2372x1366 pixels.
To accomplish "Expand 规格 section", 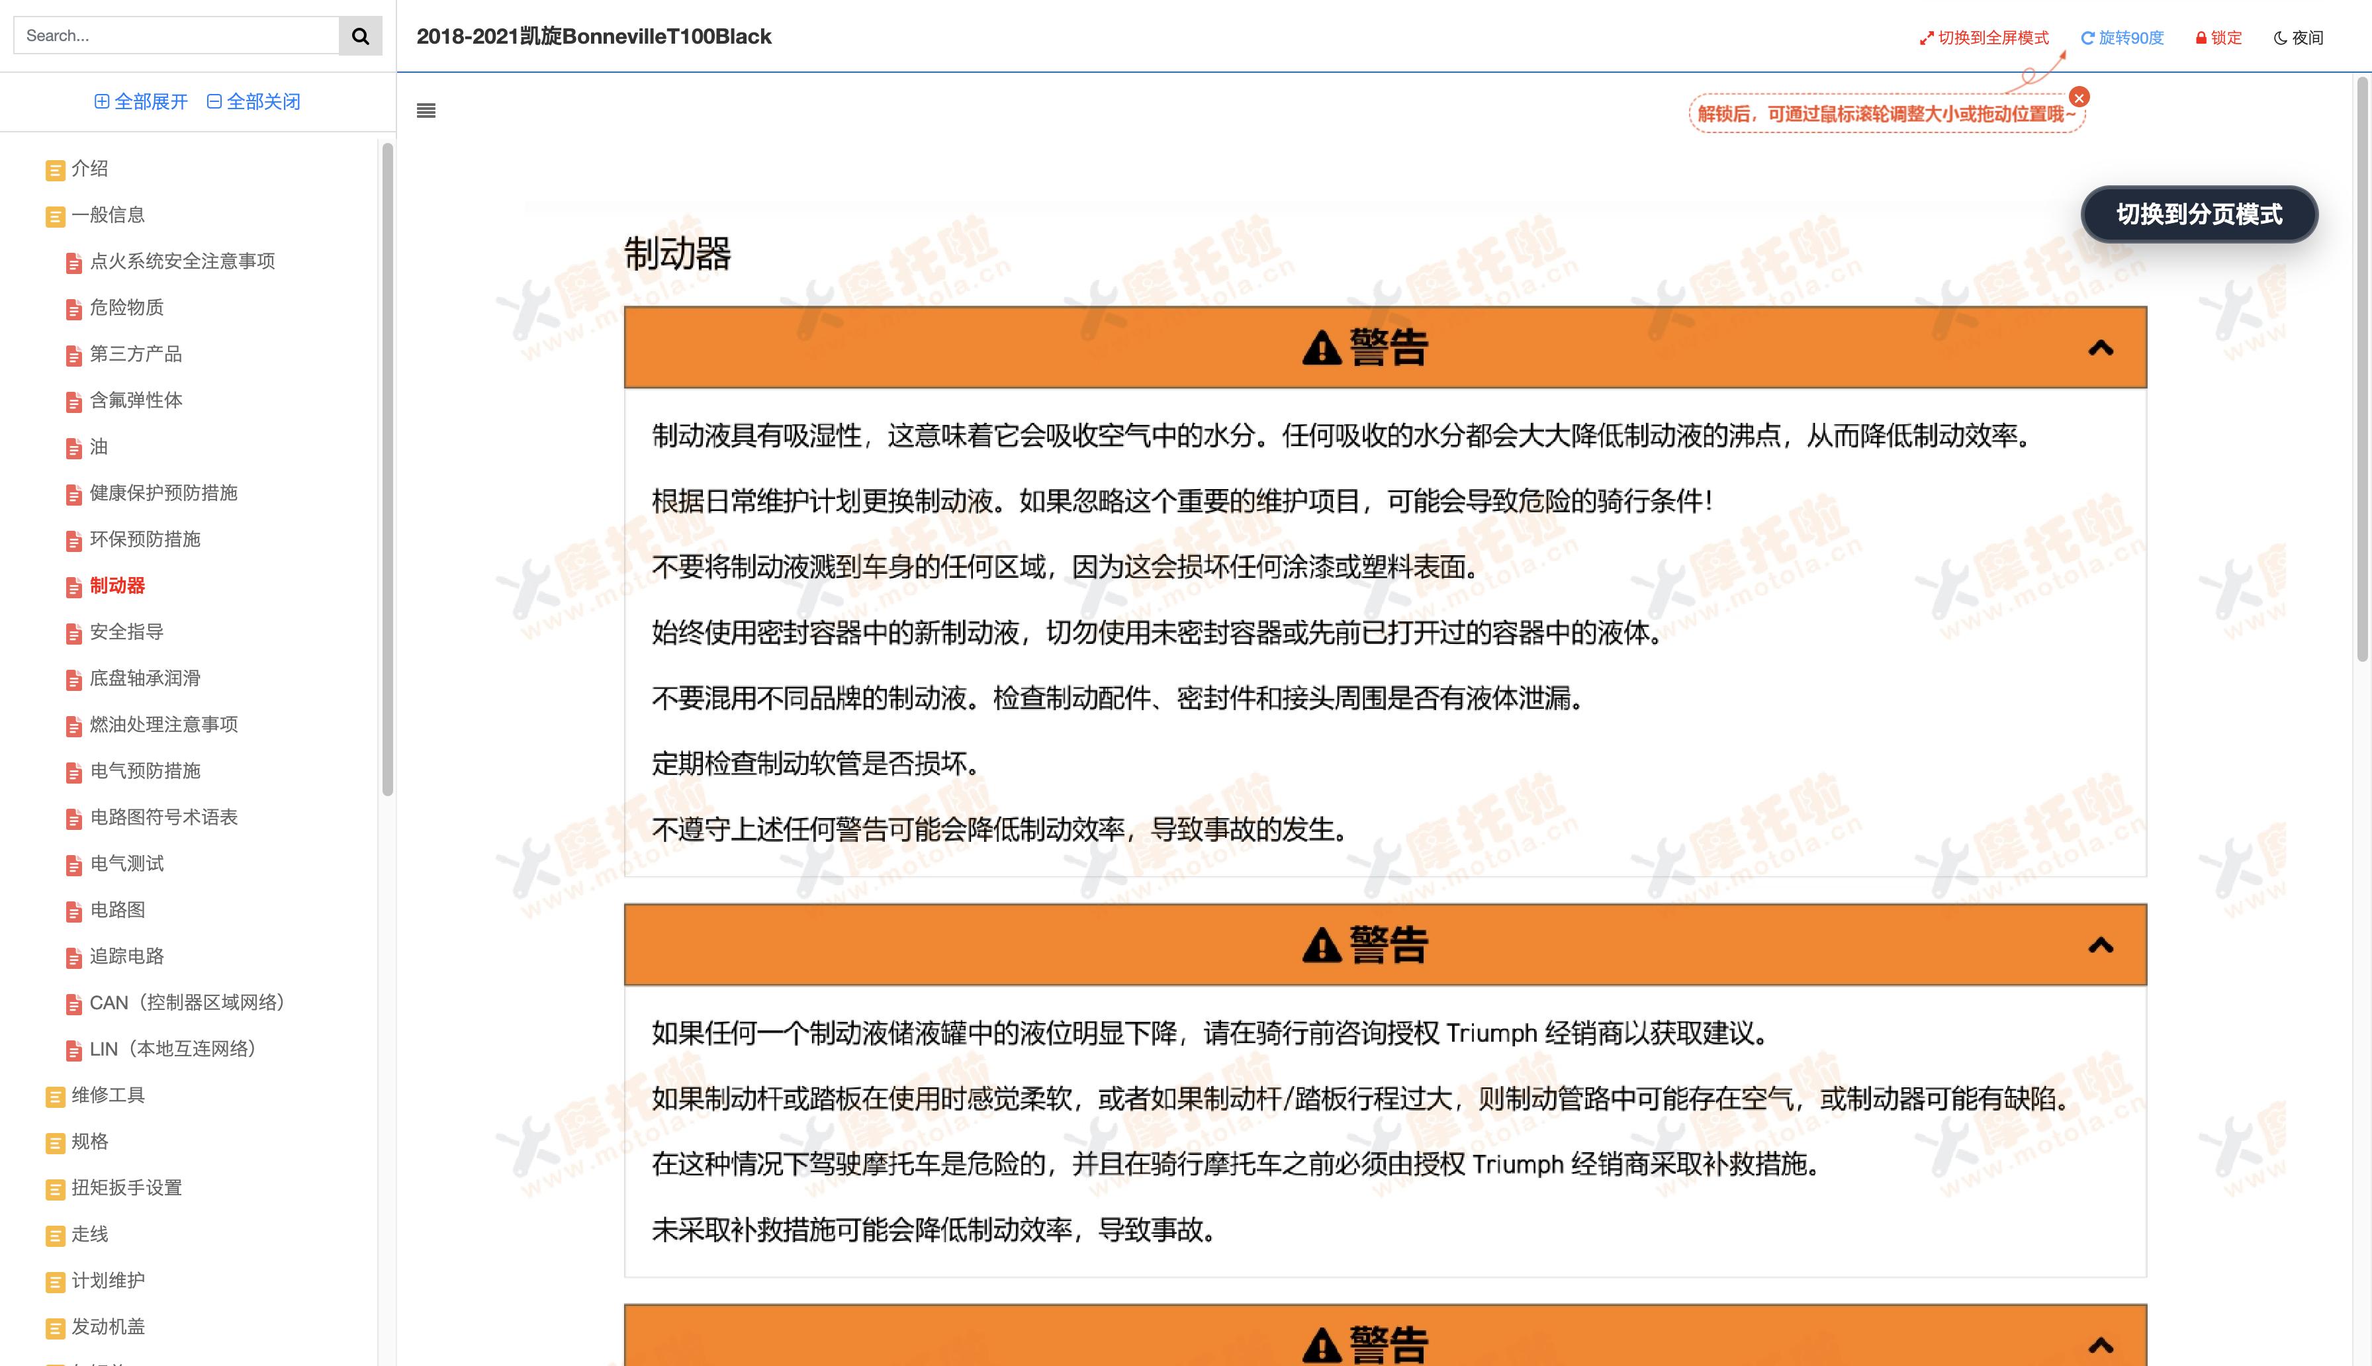I will [x=90, y=1142].
